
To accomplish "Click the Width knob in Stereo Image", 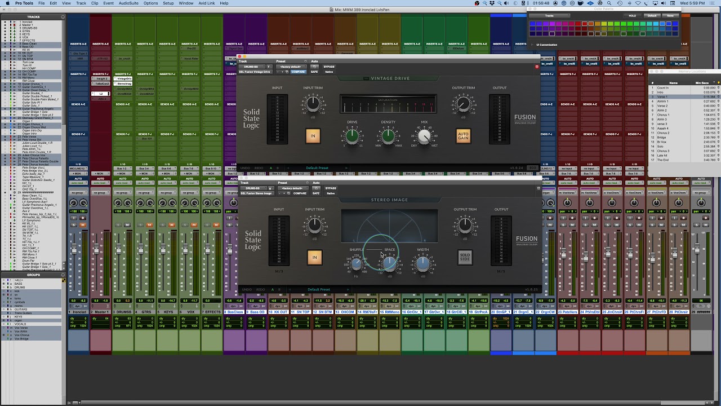I will [x=423, y=263].
